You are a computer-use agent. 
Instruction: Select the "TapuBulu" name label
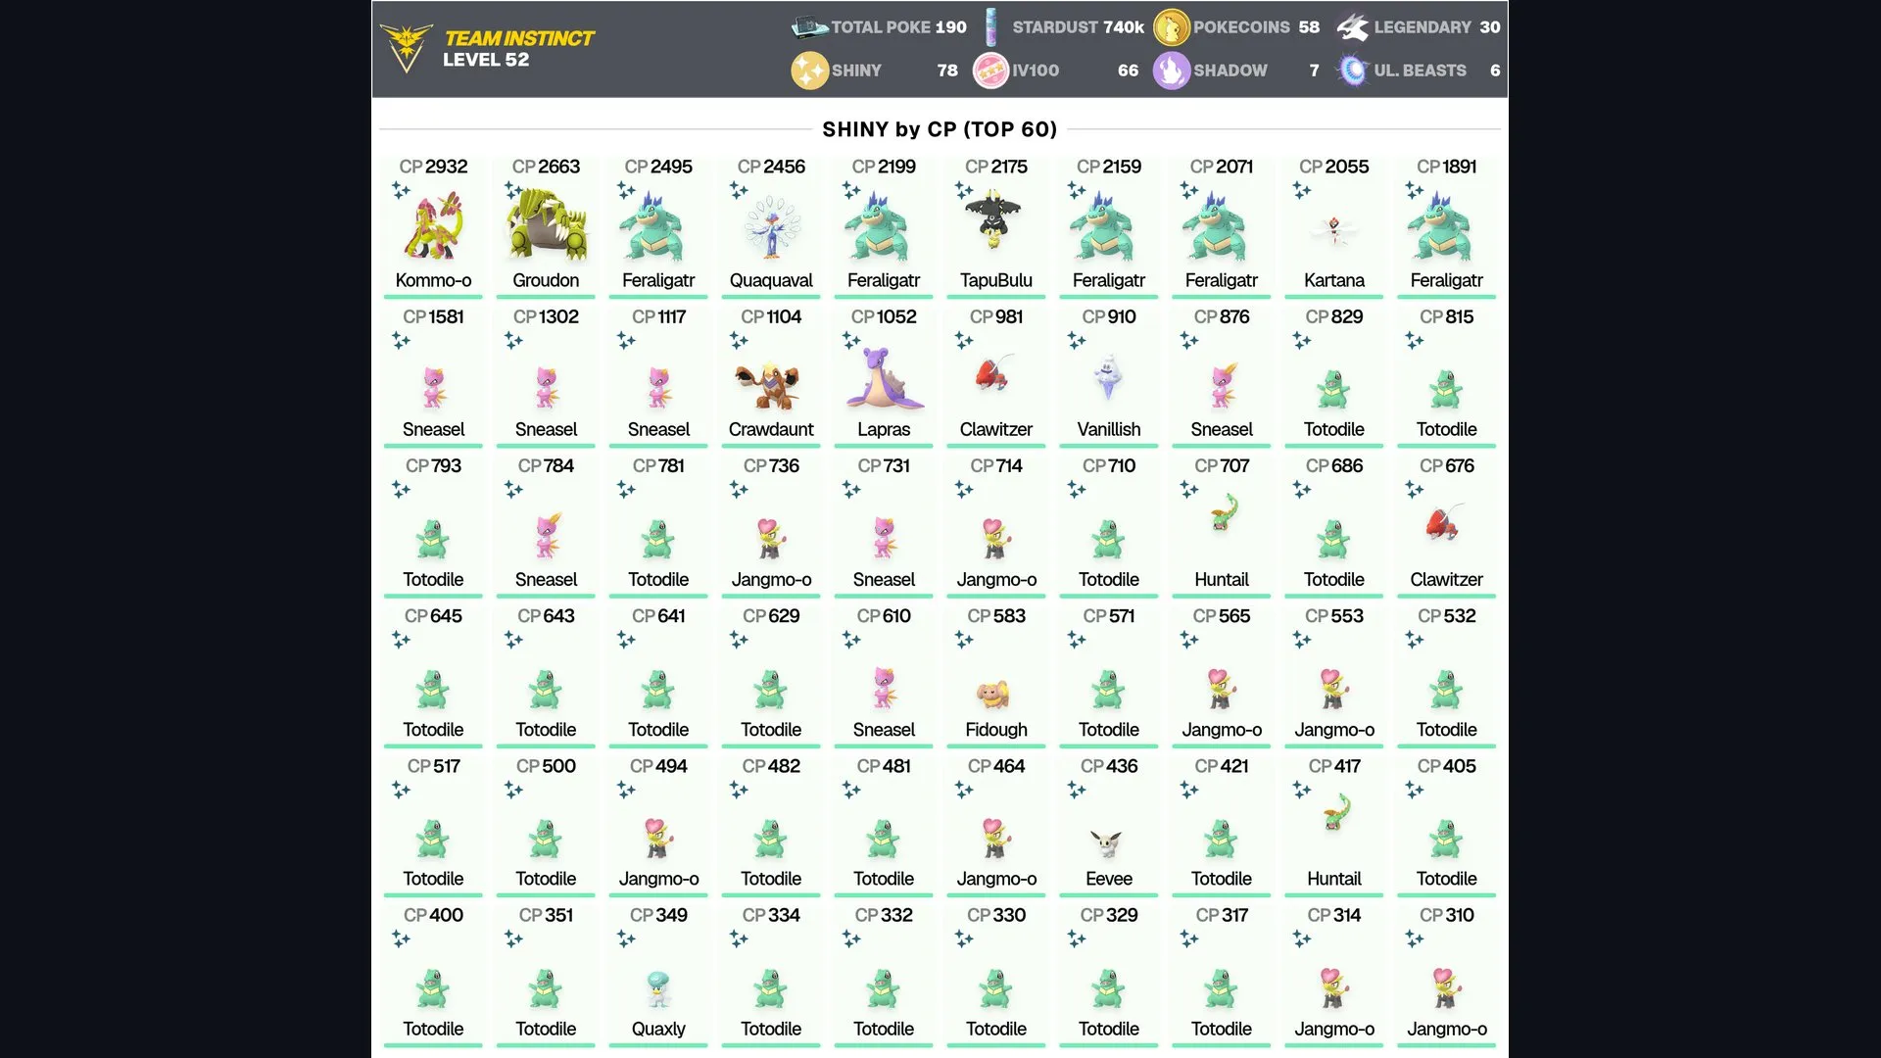(996, 280)
